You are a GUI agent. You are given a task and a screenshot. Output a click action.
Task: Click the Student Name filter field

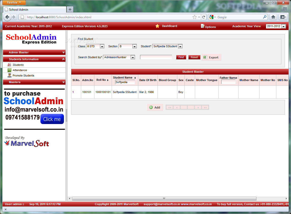(x=125, y=82)
